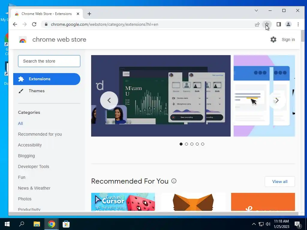The height and width of the screenshot is (230, 307).
Task: Click the address bar URL
Action: (x=105, y=24)
